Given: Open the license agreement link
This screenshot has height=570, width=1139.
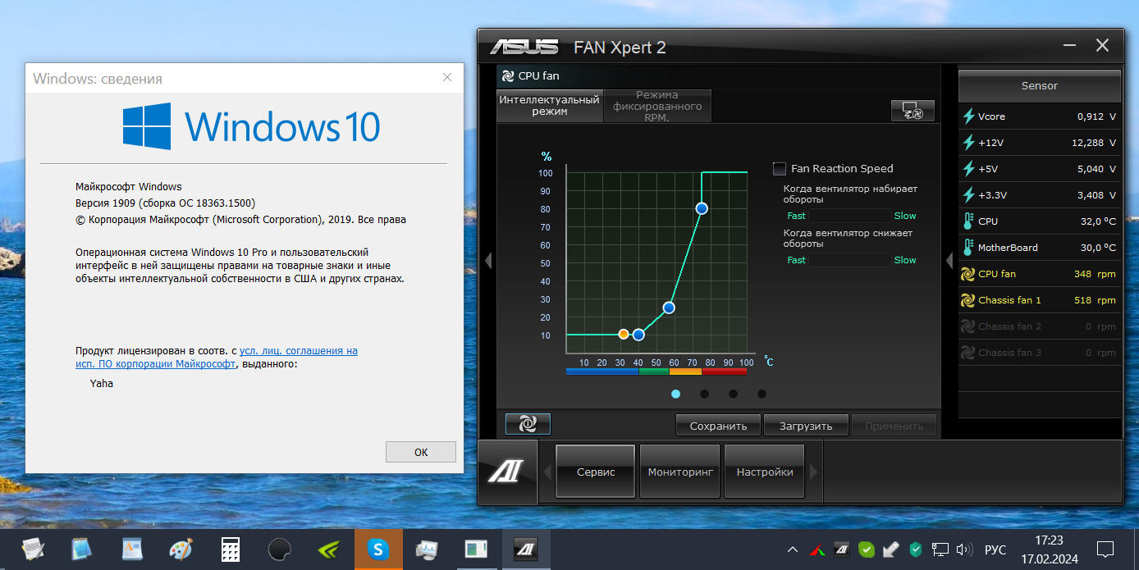Looking at the screenshot, I should click(x=217, y=358).
